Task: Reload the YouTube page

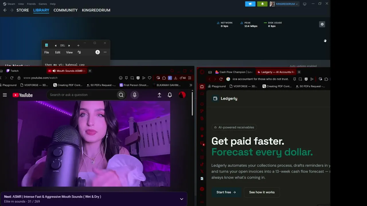Action: point(12,78)
